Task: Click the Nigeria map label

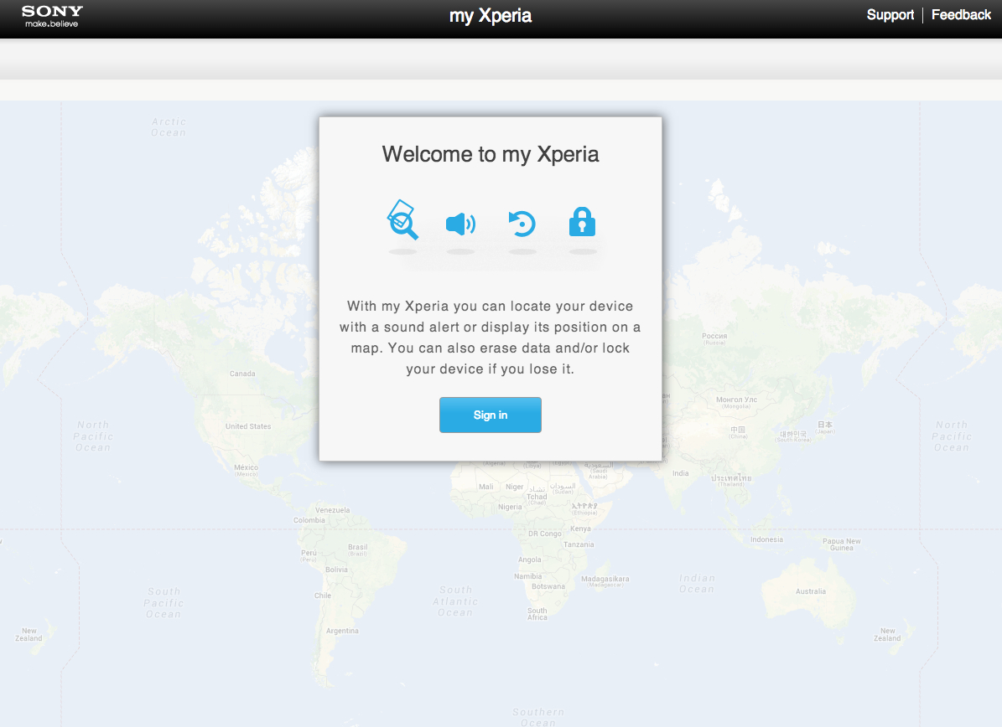Action: coord(510,508)
